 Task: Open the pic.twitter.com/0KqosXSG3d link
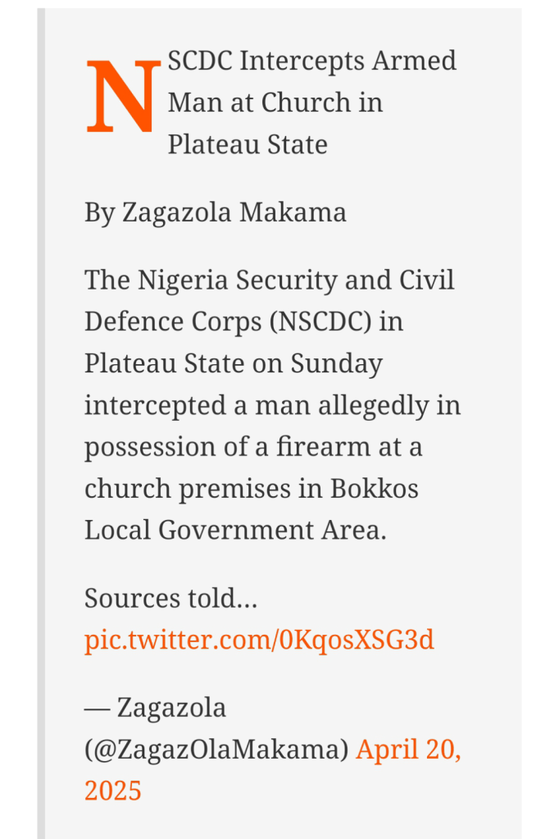click(x=259, y=641)
